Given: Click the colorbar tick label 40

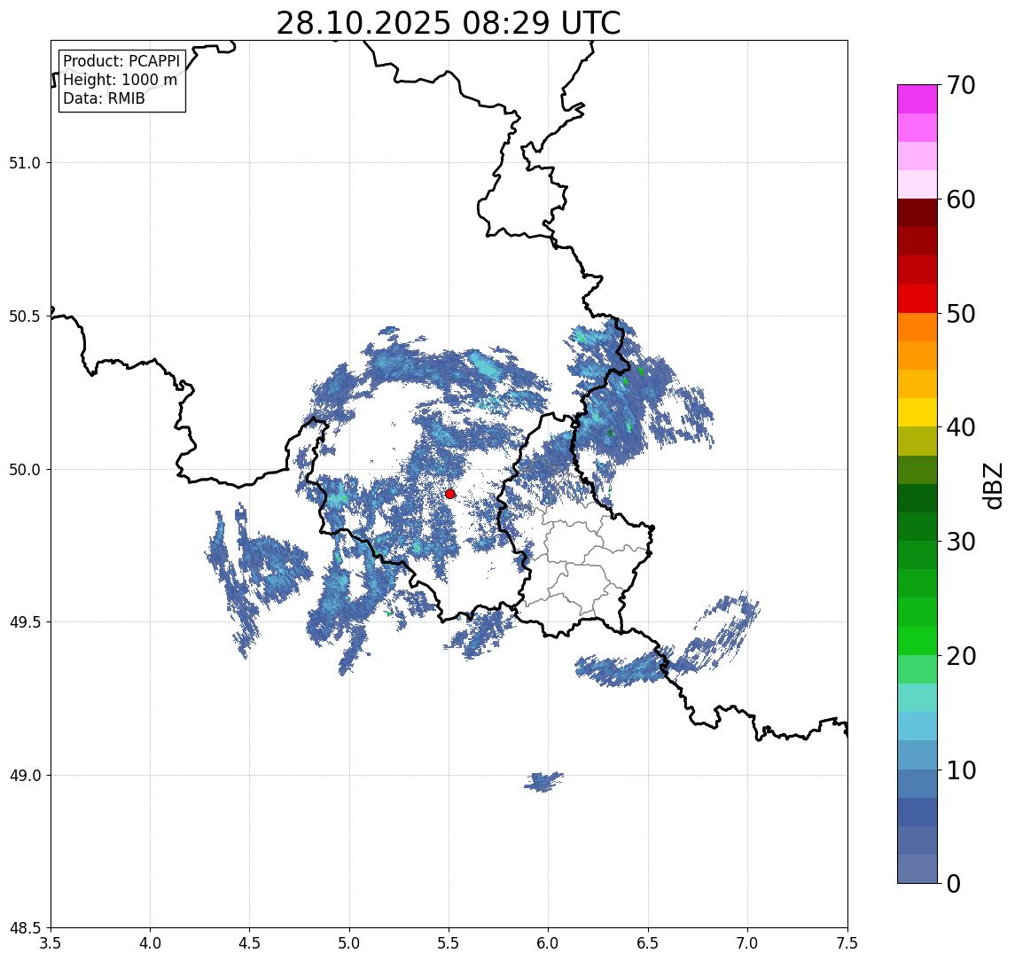Looking at the screenshot, I should (x=961, y=427).
